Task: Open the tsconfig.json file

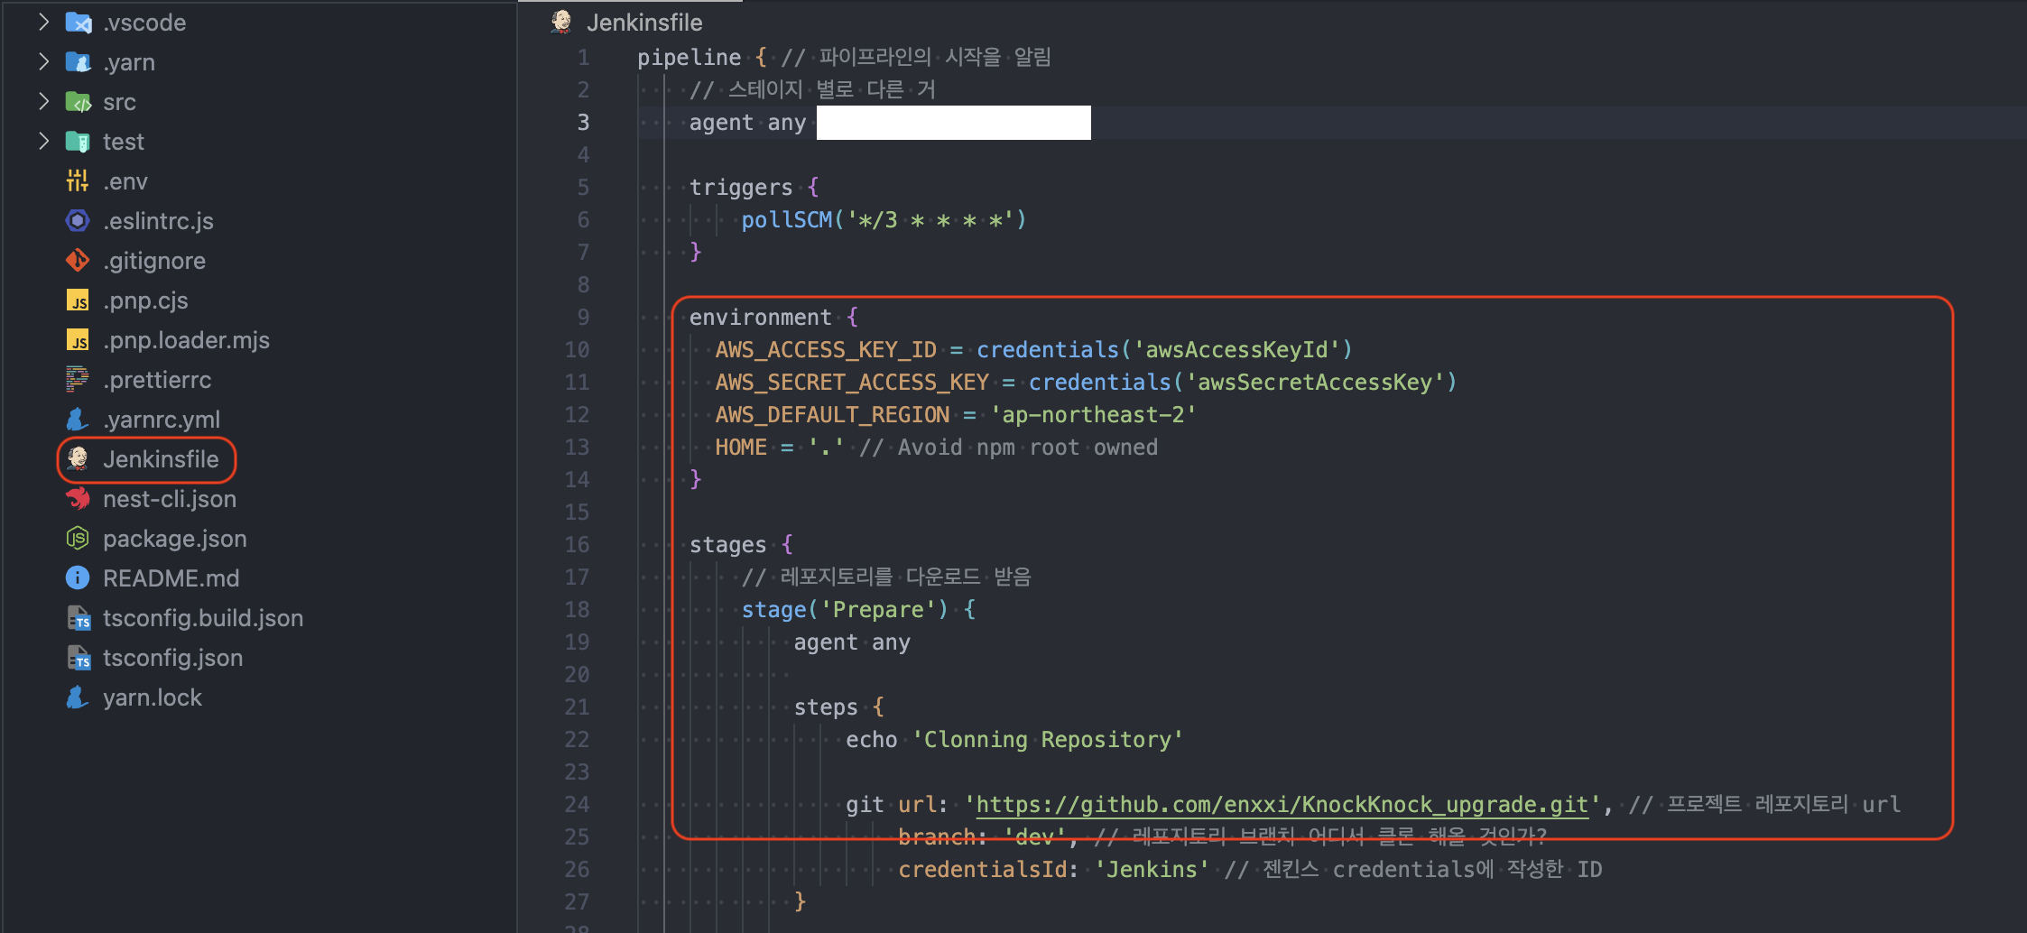Action: (173, 658)
